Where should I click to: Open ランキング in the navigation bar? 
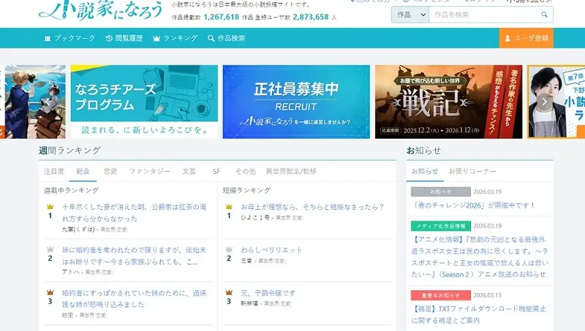point(175,38)
